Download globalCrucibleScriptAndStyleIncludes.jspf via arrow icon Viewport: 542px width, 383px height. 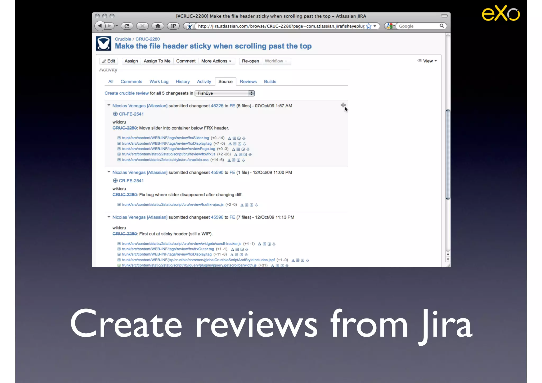(x=308, y=260)
